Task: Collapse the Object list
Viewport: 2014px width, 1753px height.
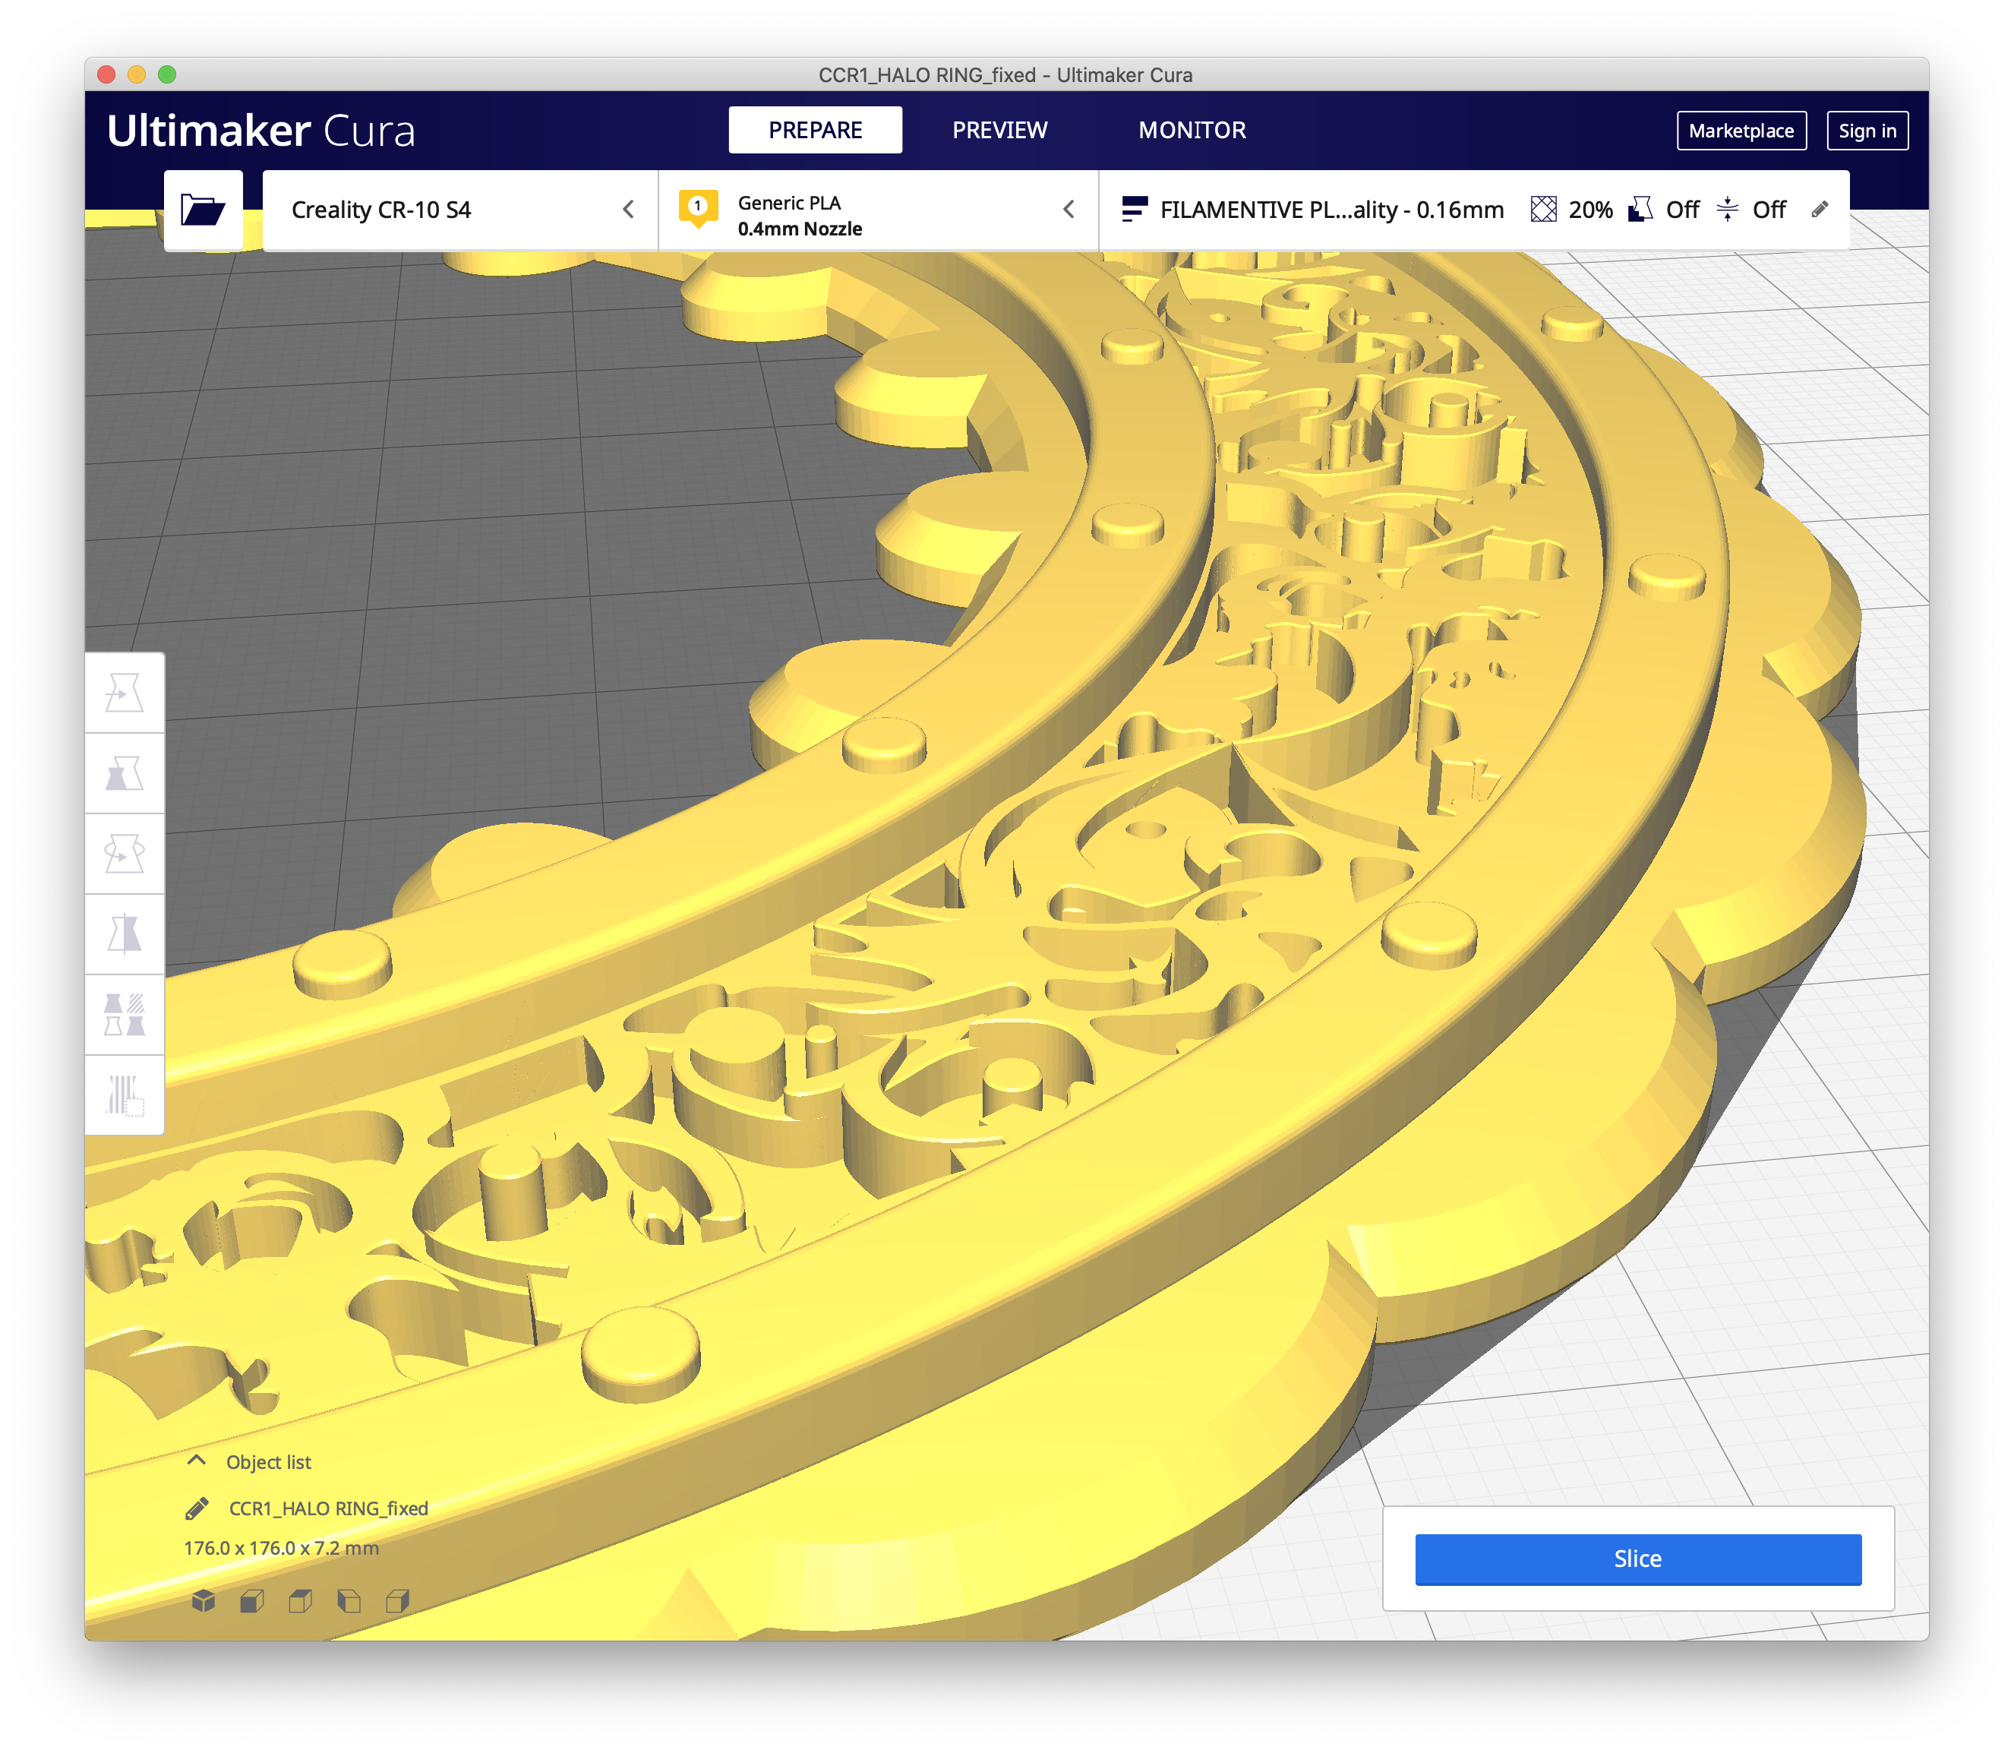Action: coord(197,1461)
